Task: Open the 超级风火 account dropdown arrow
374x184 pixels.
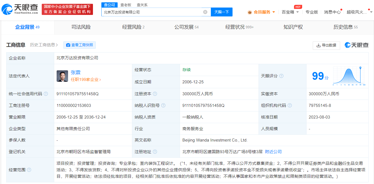Action: (371, 12)
